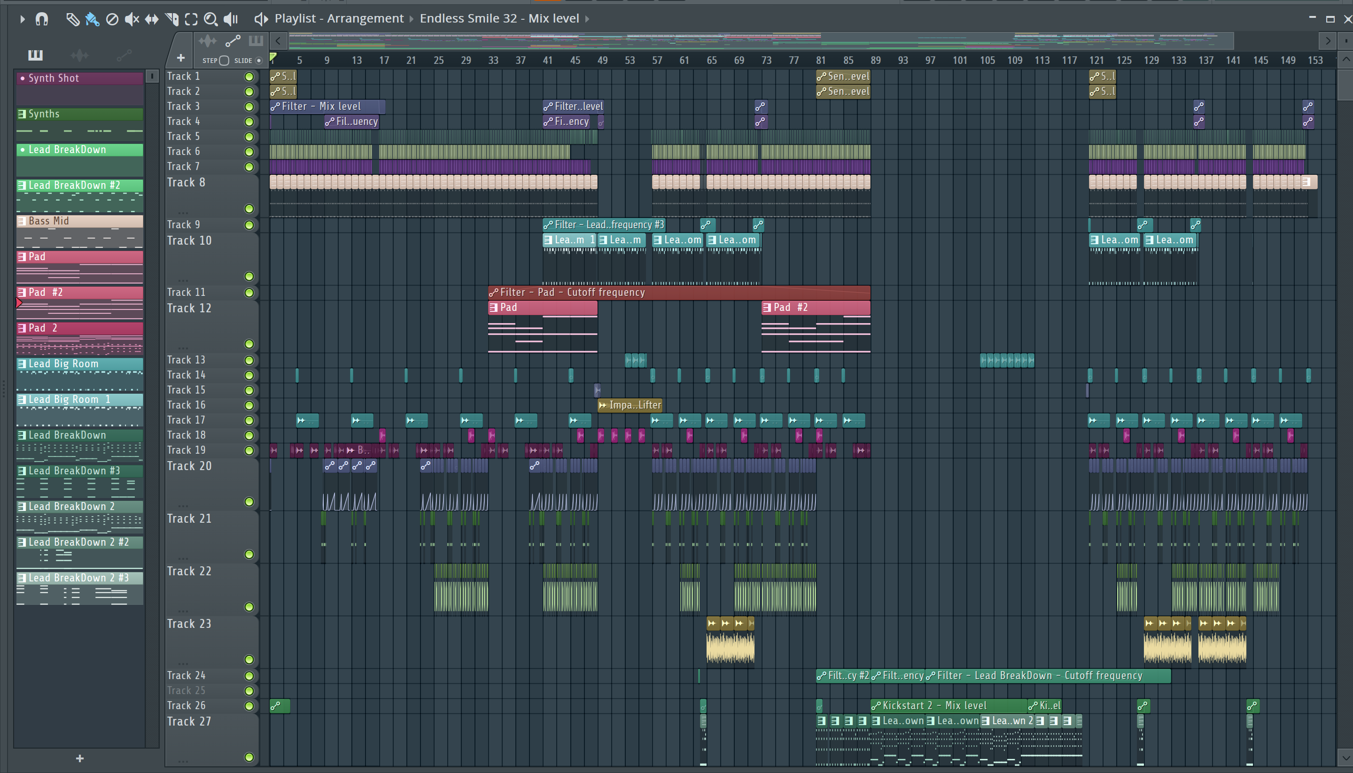
Task: Focus pattern clips in playlist header
Action: pos(256,41)
